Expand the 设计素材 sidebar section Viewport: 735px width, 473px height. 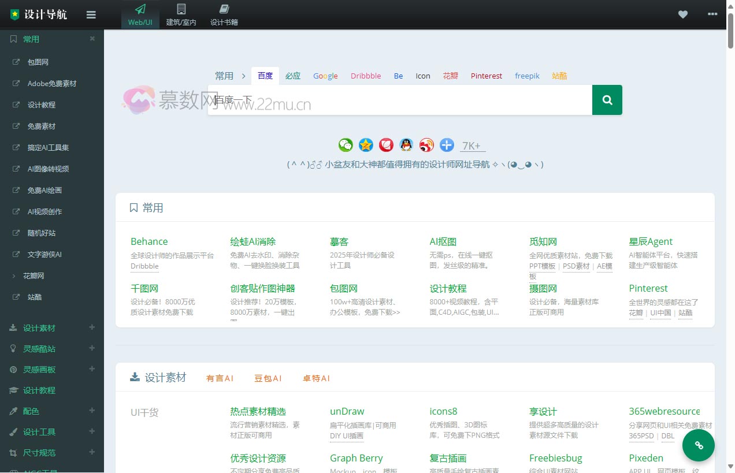[92, 327]
